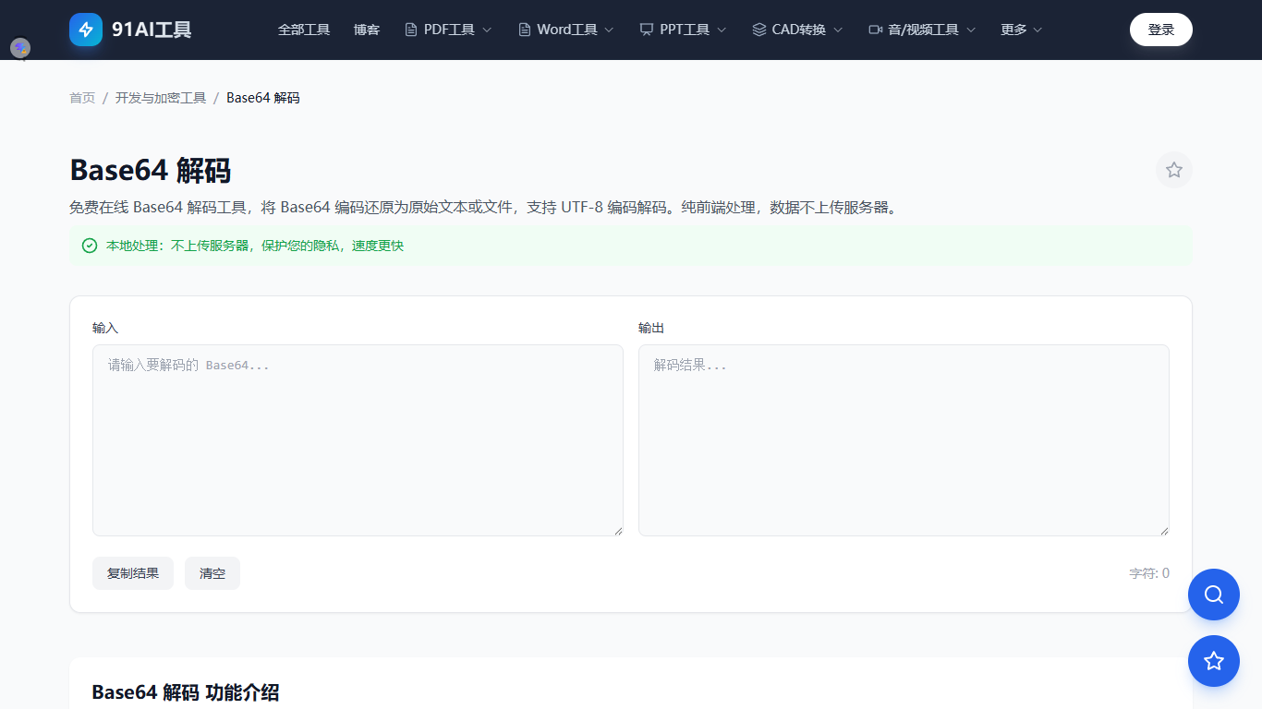
Task: Open the 全部工具 menu item
Action: (304, 30)
